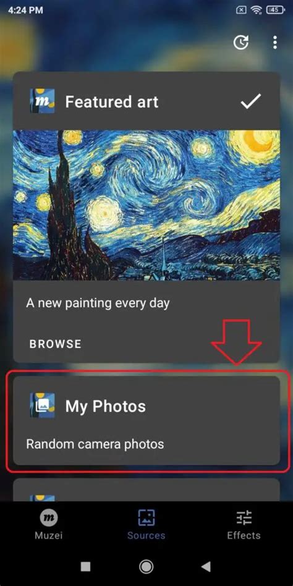Tap the Android recents square button
The image size is (293, 586).
point(85,567)
